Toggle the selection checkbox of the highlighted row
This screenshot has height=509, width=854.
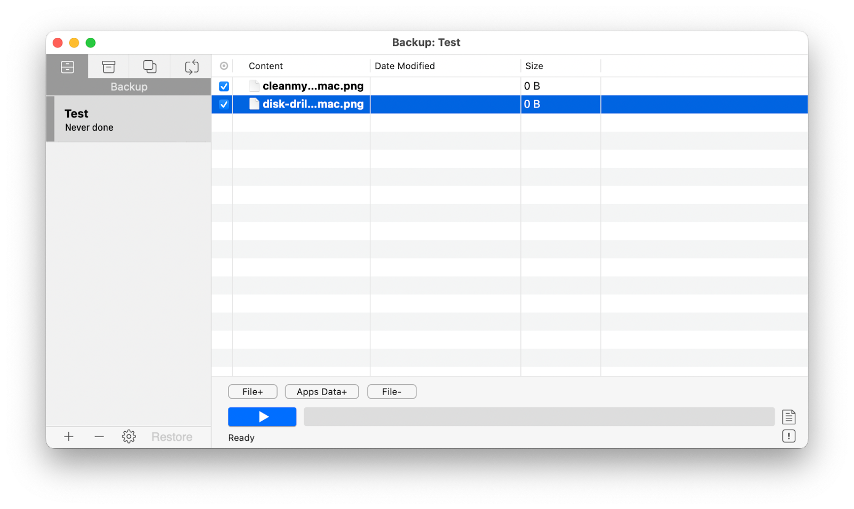tap(223, 104)
